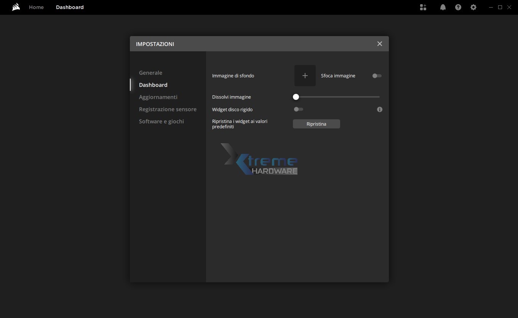Click info icon beside Widget disco rigido

pos(380,109)
